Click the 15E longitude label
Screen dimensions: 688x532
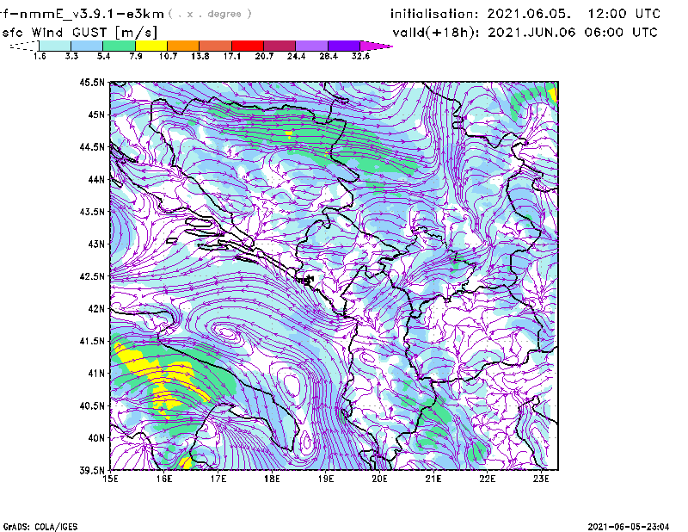click(110, 479)
